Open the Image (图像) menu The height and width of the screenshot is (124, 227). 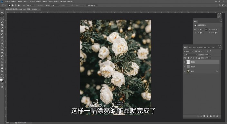tap(20, 1)
